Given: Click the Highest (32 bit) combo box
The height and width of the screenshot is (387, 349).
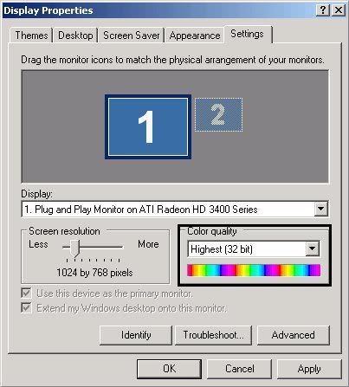Looking at the screenshot, I should click(x=254, y=248).
